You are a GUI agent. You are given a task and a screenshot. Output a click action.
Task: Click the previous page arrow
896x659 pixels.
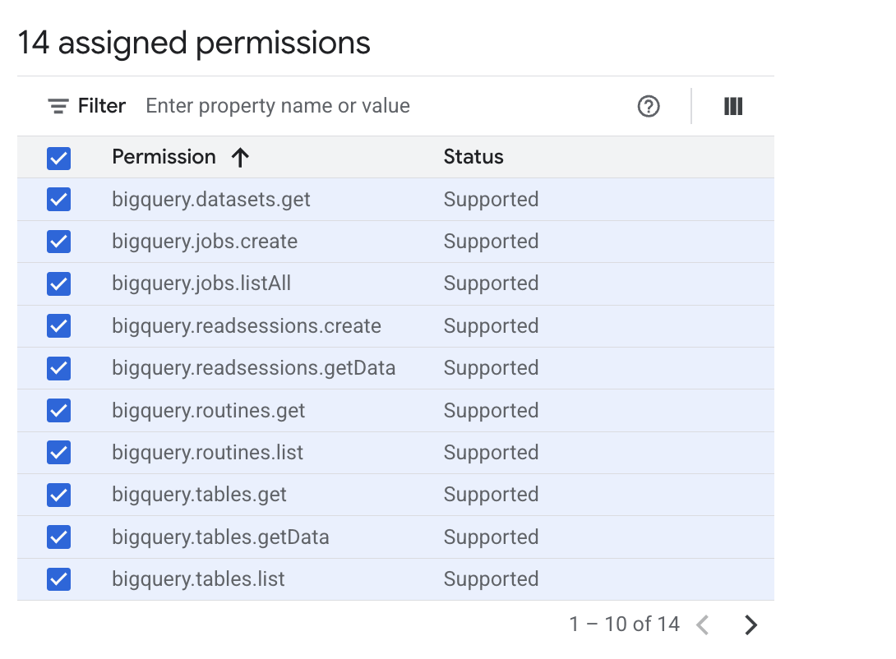coord(703,624)
